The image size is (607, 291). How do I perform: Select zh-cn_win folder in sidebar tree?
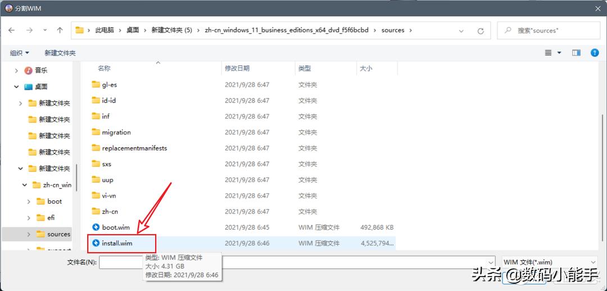[x=57, y=185]
